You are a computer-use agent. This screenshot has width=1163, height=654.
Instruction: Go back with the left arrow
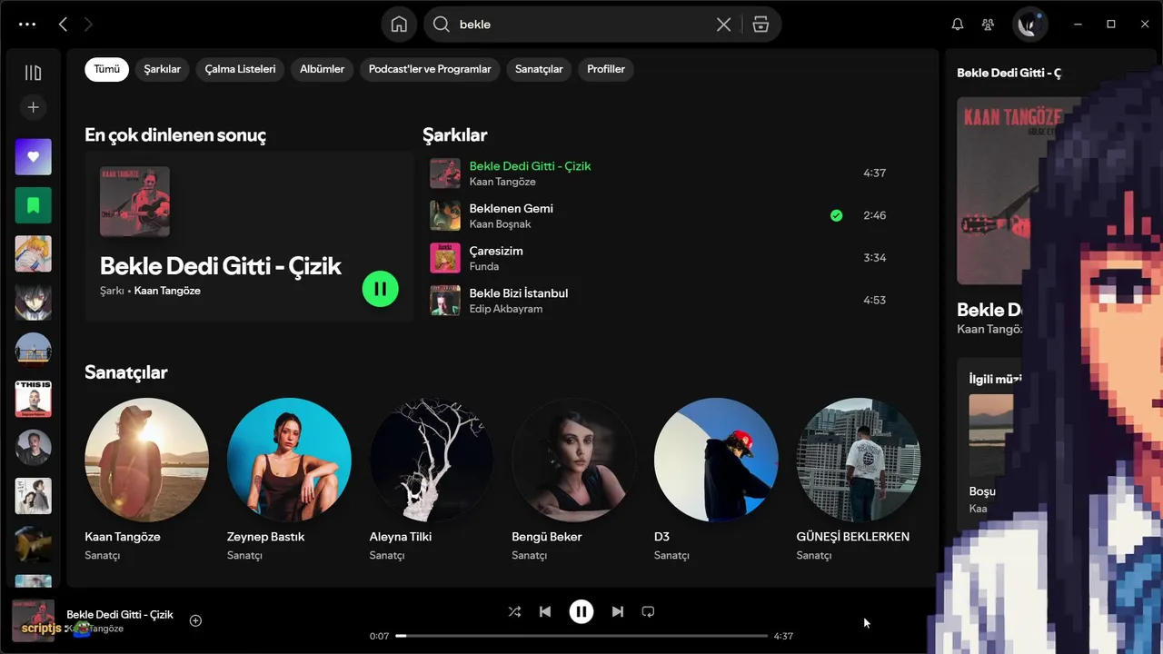[x=63, y=25]
